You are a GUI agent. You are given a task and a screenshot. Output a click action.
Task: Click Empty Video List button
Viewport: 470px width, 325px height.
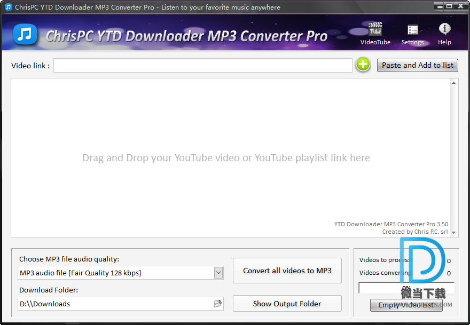click(406, 305)
